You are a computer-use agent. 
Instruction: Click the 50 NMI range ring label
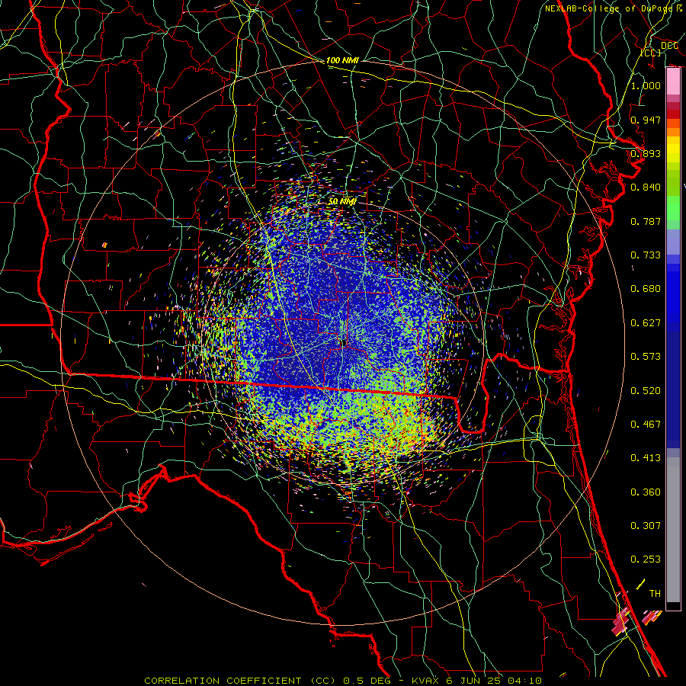pyautogui.click(x=342, y=201)
